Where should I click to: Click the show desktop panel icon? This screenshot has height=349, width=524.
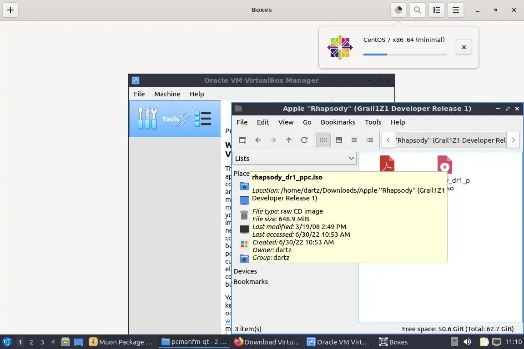[x=79, y=342]
